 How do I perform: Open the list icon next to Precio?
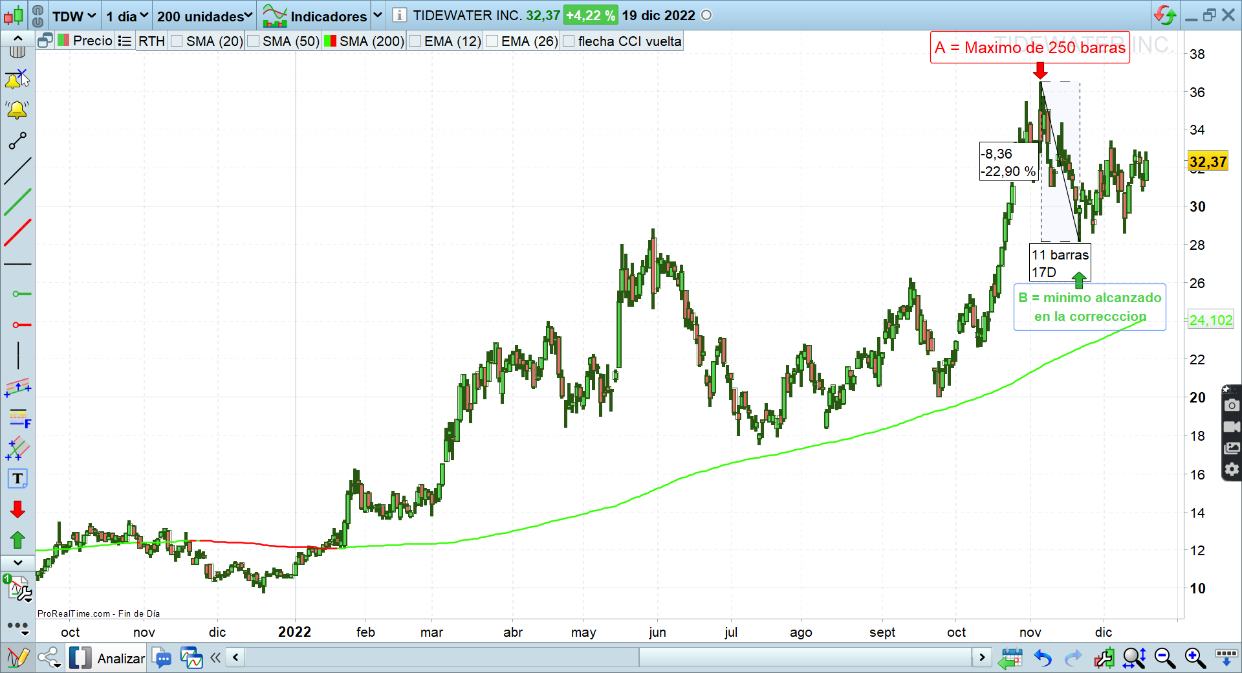125,41
